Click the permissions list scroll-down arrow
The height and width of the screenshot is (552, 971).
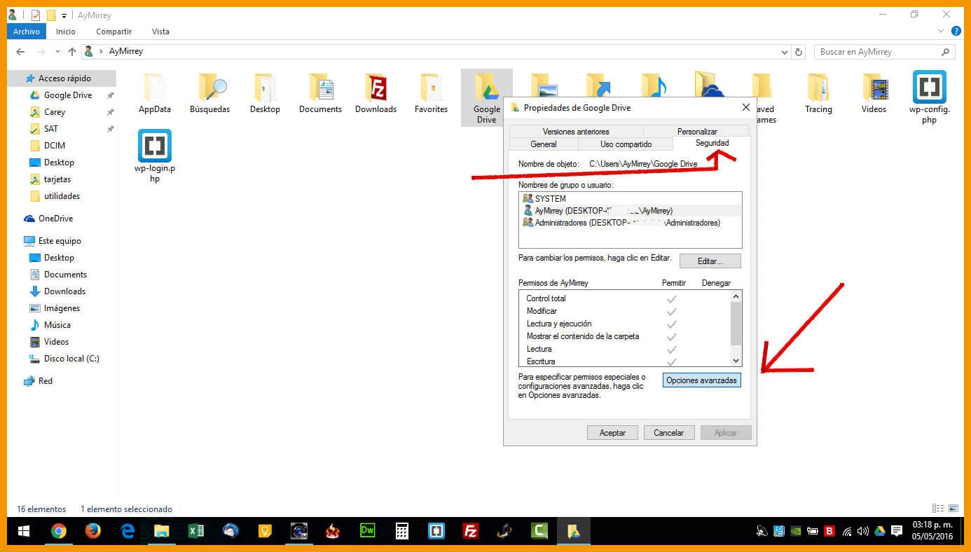tap(736, 361)
